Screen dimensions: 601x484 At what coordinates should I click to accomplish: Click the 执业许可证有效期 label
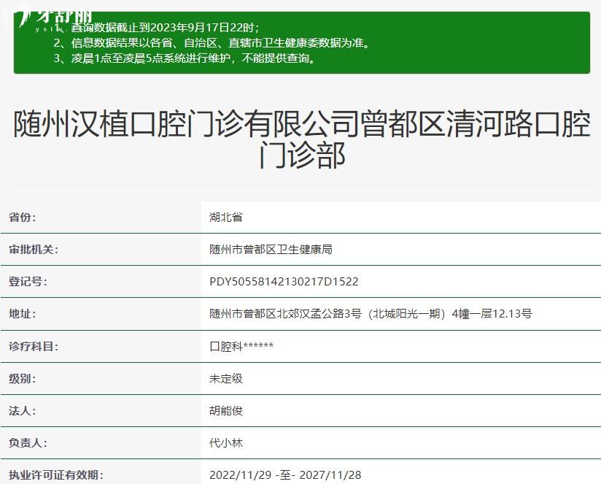(x=56, y=475)
